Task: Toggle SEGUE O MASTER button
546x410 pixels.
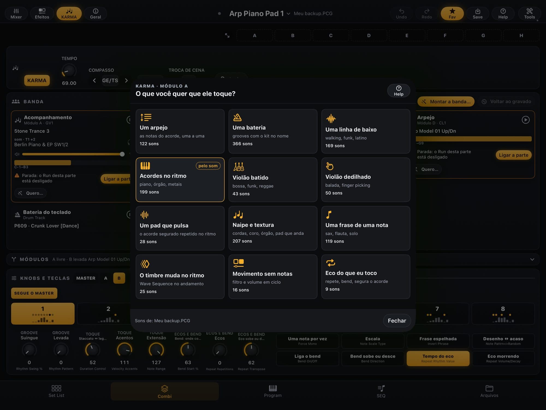Action: point(34,293)
